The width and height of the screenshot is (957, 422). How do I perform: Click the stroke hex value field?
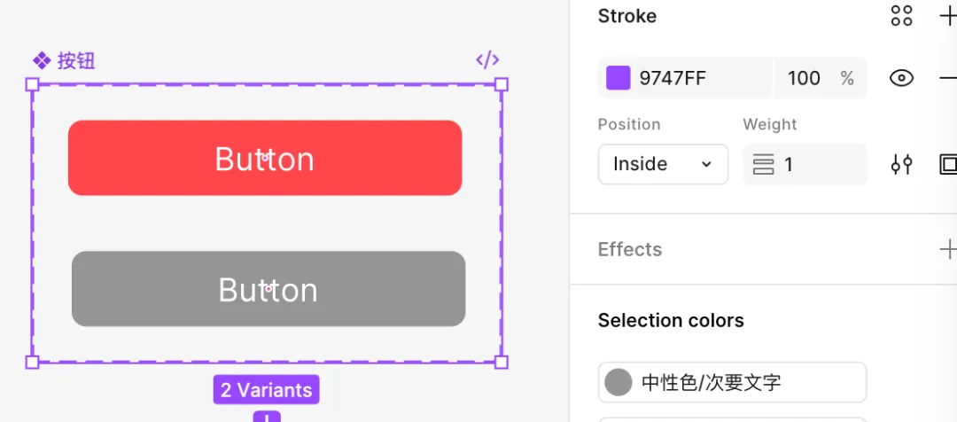pyautogui.click(x=700, y=78)
